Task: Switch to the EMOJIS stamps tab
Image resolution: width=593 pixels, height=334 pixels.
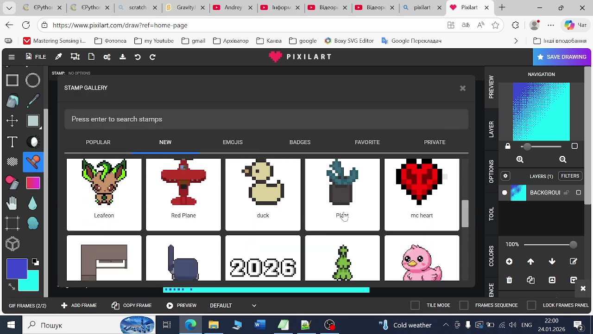Action: pyautogui.click(x=233, y=142)
